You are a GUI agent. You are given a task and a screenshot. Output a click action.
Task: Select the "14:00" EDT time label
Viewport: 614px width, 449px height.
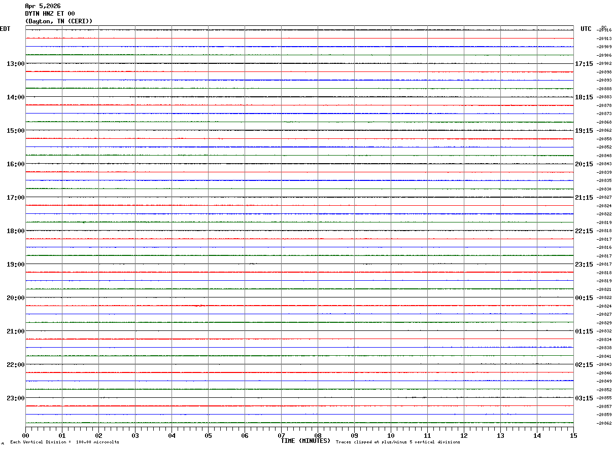point(15,97)
